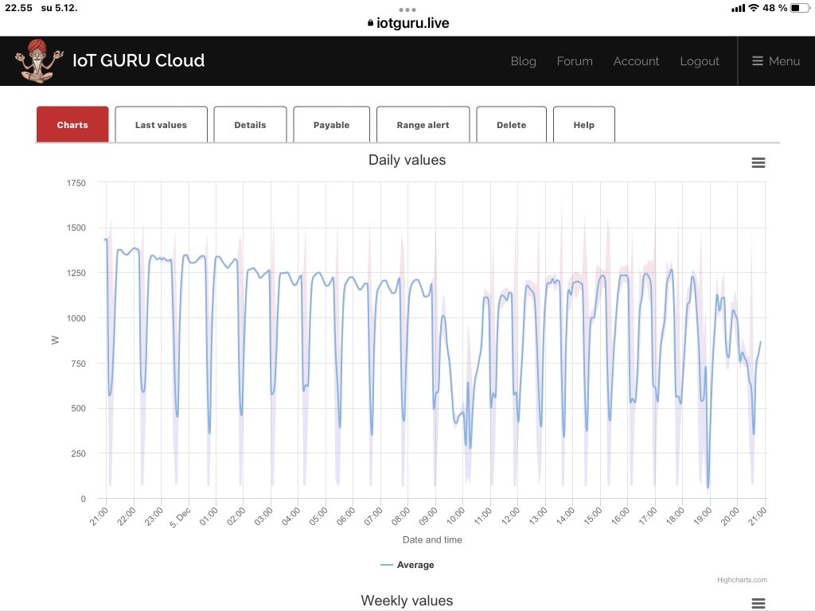The width and height of the screenshot is (815, 611).
Task: Tap the three dots multitasking control
Action: tap(407, 10)
